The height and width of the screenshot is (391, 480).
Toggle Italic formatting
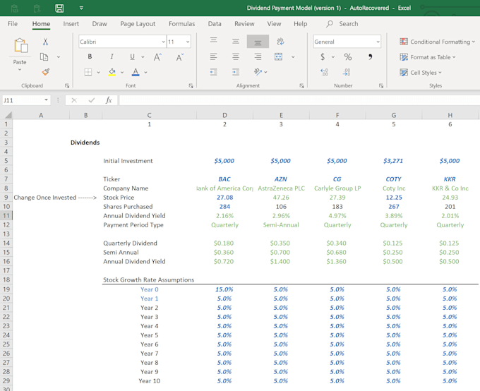pyautogui.click(x=112, y=57)
